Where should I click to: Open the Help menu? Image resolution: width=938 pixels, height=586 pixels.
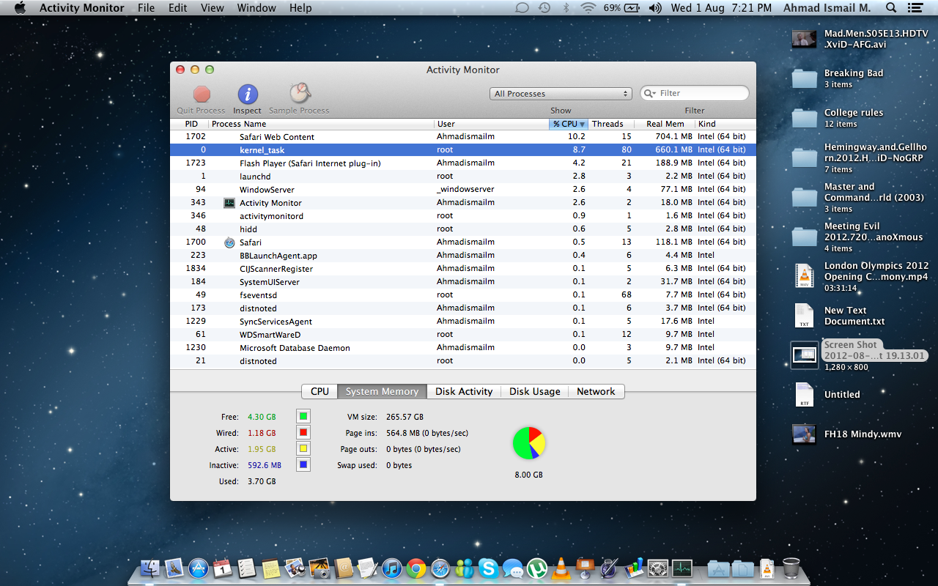[300, 8]
